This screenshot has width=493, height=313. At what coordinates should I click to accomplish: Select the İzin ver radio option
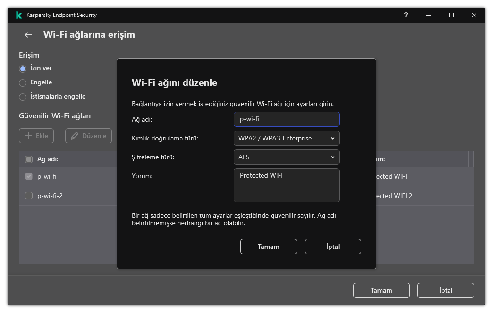(22, 68)
